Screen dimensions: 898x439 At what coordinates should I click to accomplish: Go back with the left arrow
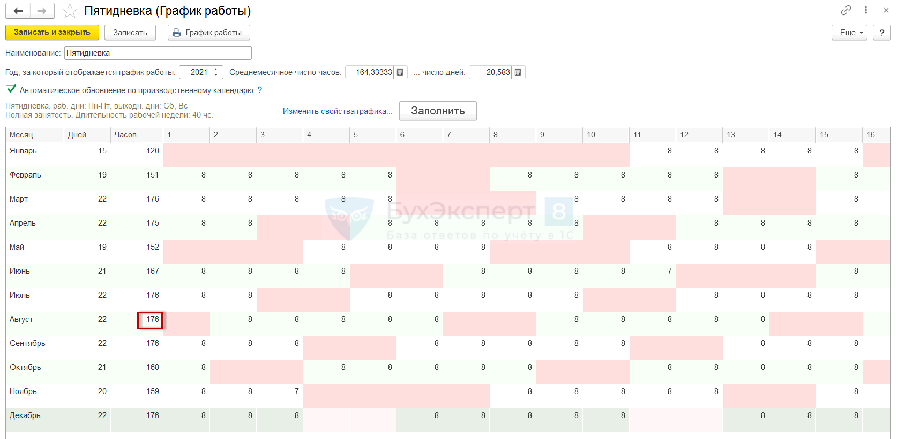(18, 11)
